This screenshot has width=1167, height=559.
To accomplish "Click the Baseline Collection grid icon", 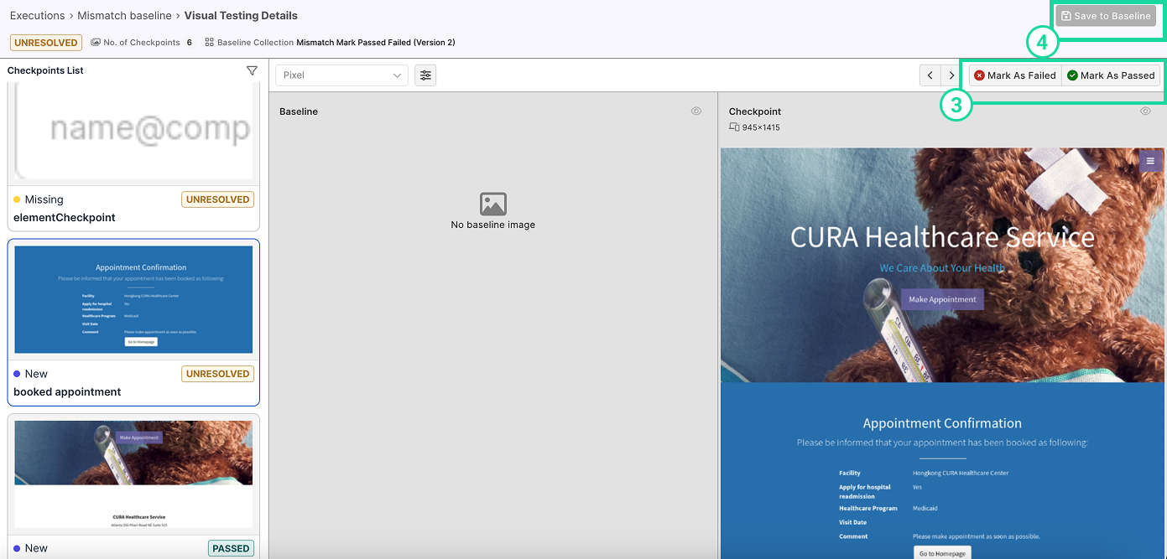I will 210,43.
